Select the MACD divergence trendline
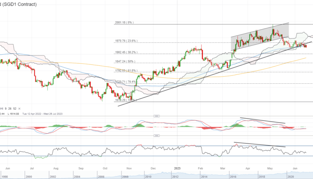Image resolution: width=313 pixels, height=179 pixels. [x=263, y=120]
